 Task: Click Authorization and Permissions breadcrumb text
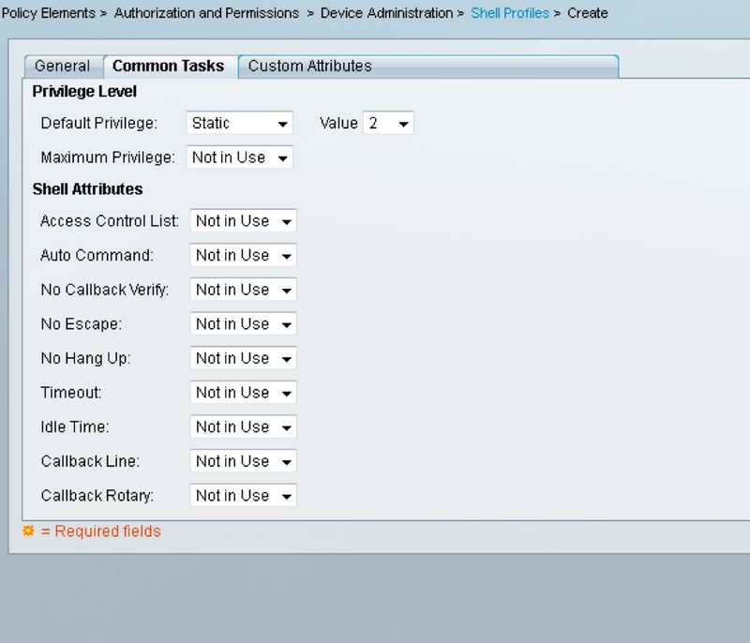(x=206, y=13)
